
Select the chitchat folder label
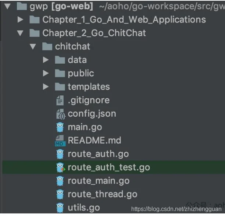click(72, 46)
